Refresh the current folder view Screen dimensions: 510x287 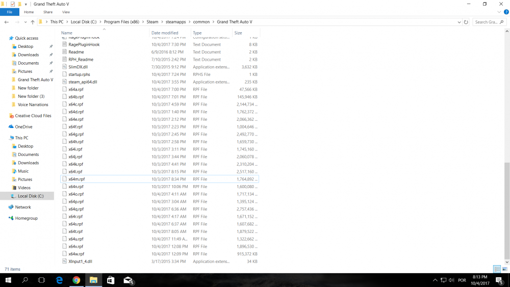466,22
